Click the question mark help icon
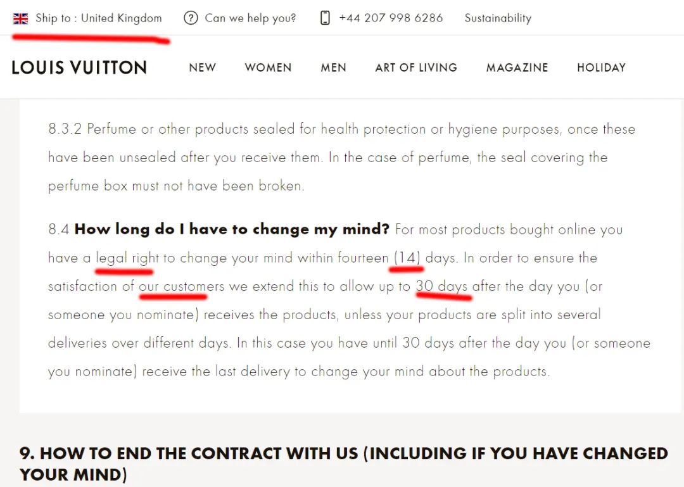This screenshot has width=684, height=487. [x=191, y=18]
